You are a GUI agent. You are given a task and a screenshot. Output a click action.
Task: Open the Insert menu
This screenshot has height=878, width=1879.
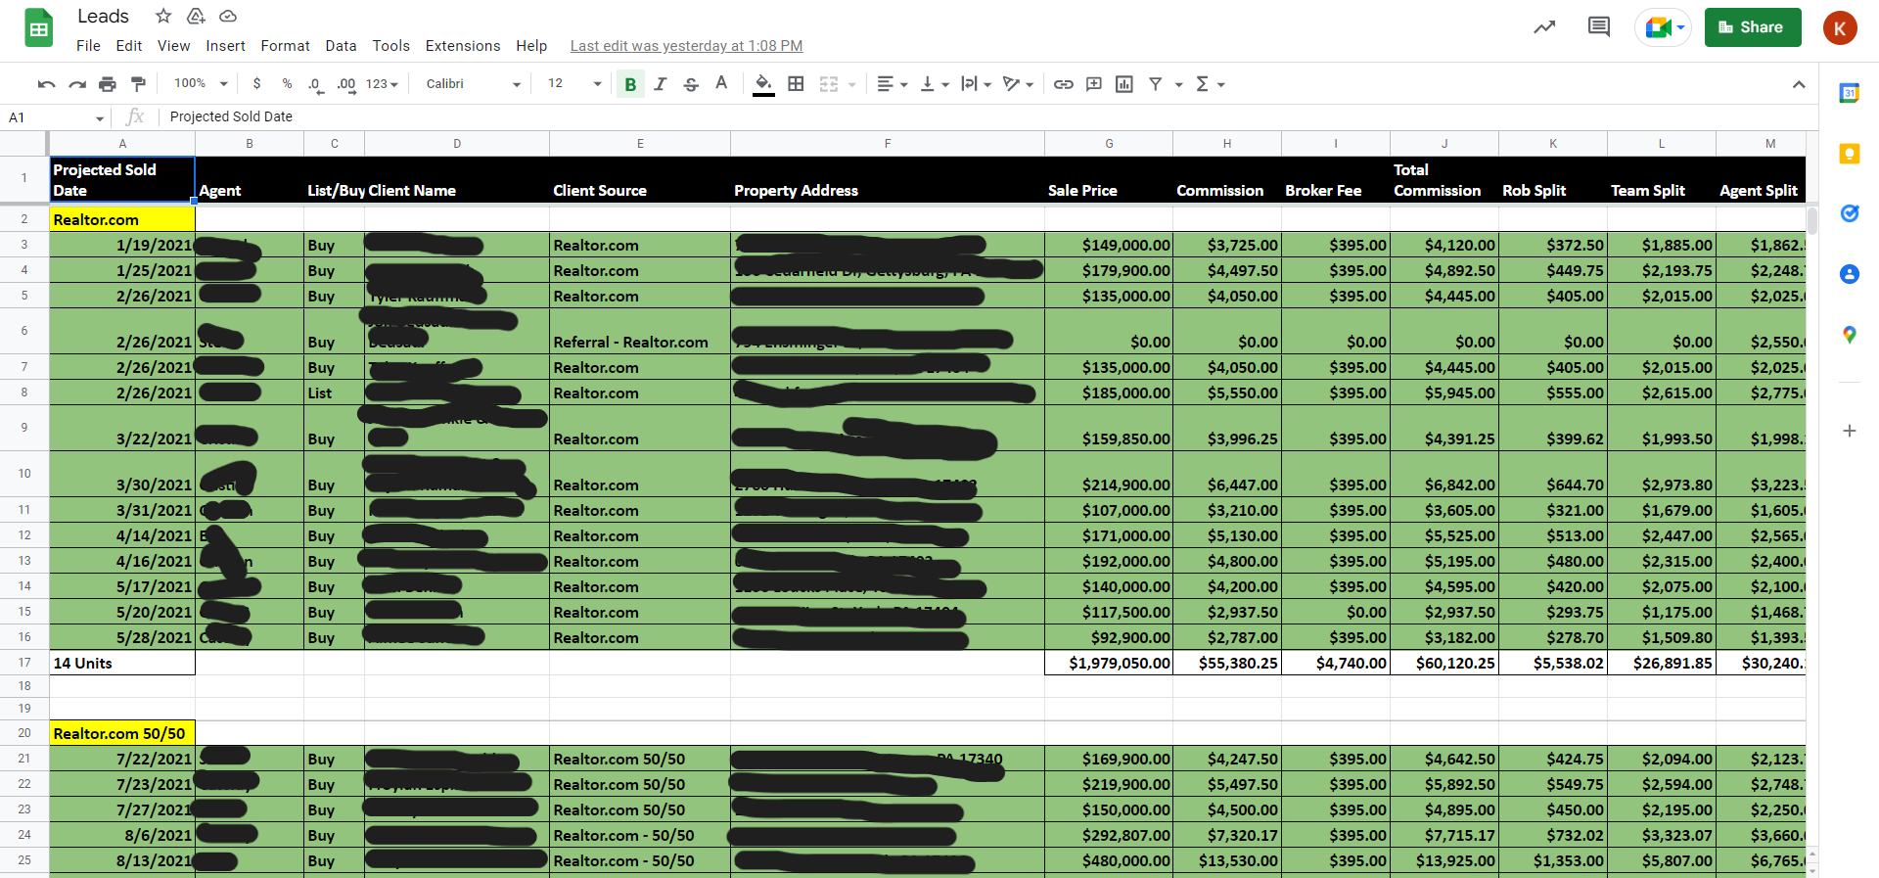[225, 46]
